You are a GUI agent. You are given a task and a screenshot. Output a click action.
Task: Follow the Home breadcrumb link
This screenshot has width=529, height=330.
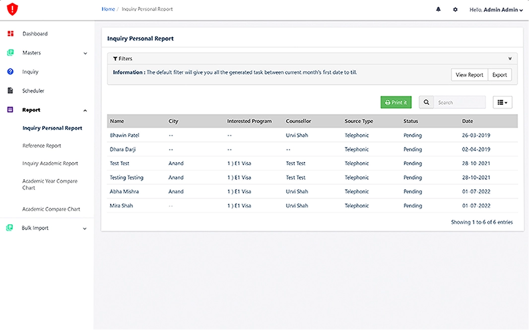click(x=108, y=9)
